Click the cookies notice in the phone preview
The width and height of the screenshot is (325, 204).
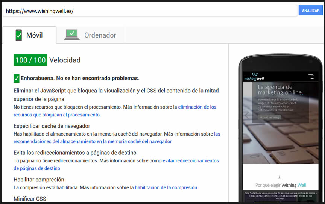(281, 196)
